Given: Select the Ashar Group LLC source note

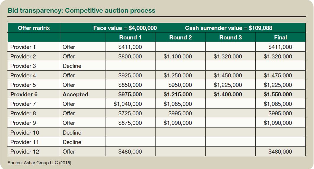Looking at the screenshot, I should tap(40, 163).
